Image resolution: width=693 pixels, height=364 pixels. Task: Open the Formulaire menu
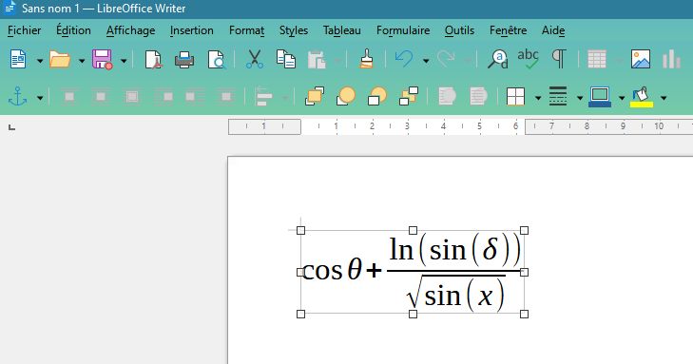click(x=403, y=30)
